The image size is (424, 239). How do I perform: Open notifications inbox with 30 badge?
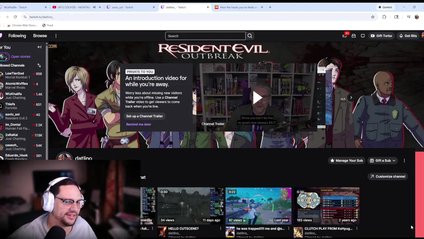click(345, 36)
